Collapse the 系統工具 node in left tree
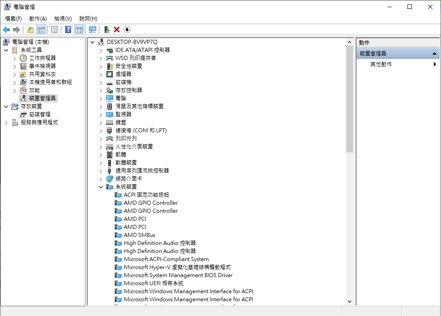 6,51
